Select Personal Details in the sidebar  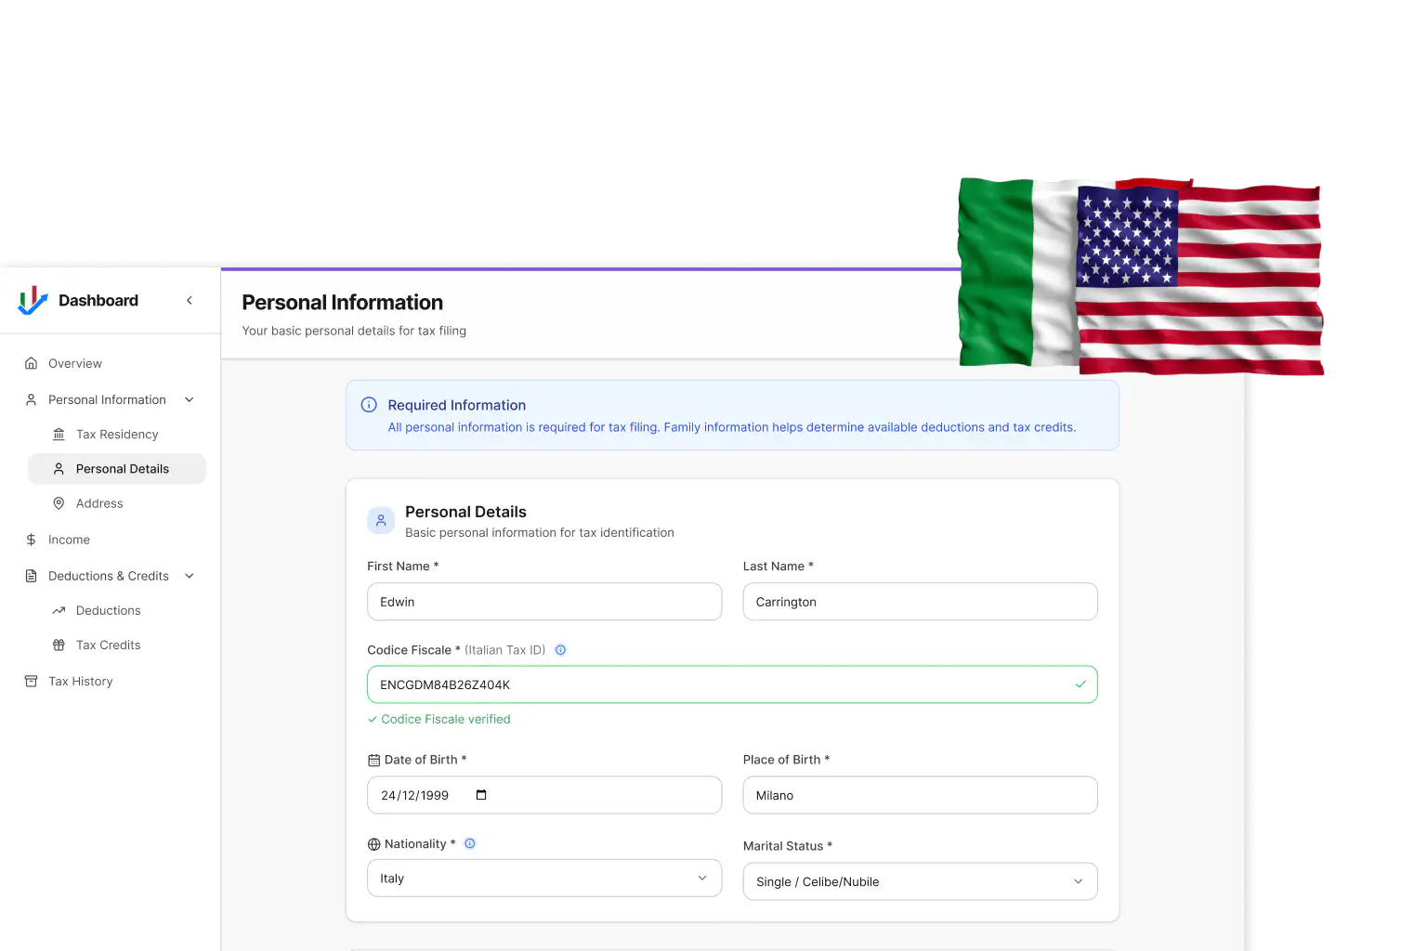pyautogui.click(x=122, y=468)
